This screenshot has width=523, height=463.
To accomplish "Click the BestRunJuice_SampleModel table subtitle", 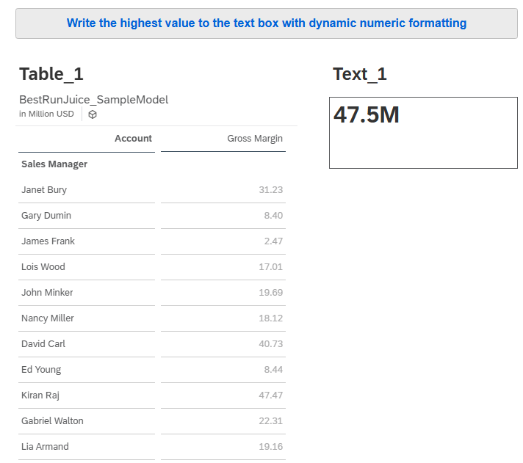I will [x=93, y=100].
